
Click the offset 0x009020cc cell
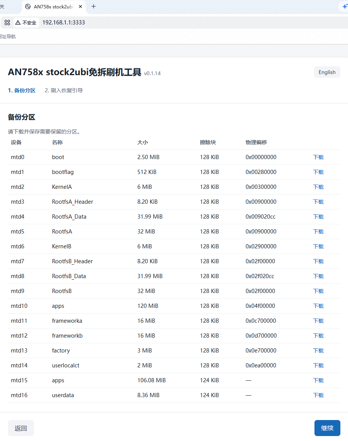point(261,217)
